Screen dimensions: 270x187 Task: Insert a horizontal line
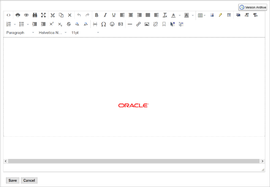point(130,24)
